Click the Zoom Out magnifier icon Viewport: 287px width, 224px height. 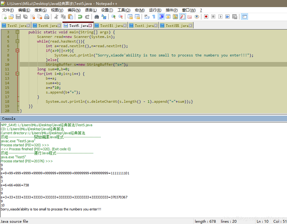tap(120, 17)
